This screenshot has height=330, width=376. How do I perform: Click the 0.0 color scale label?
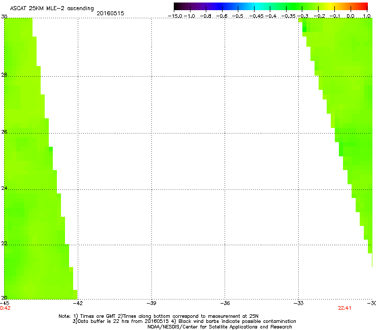(351, 16)
